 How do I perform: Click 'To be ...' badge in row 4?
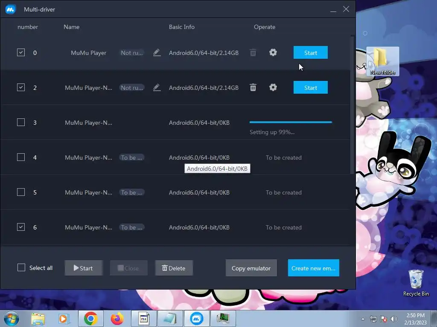click(132, 158)
